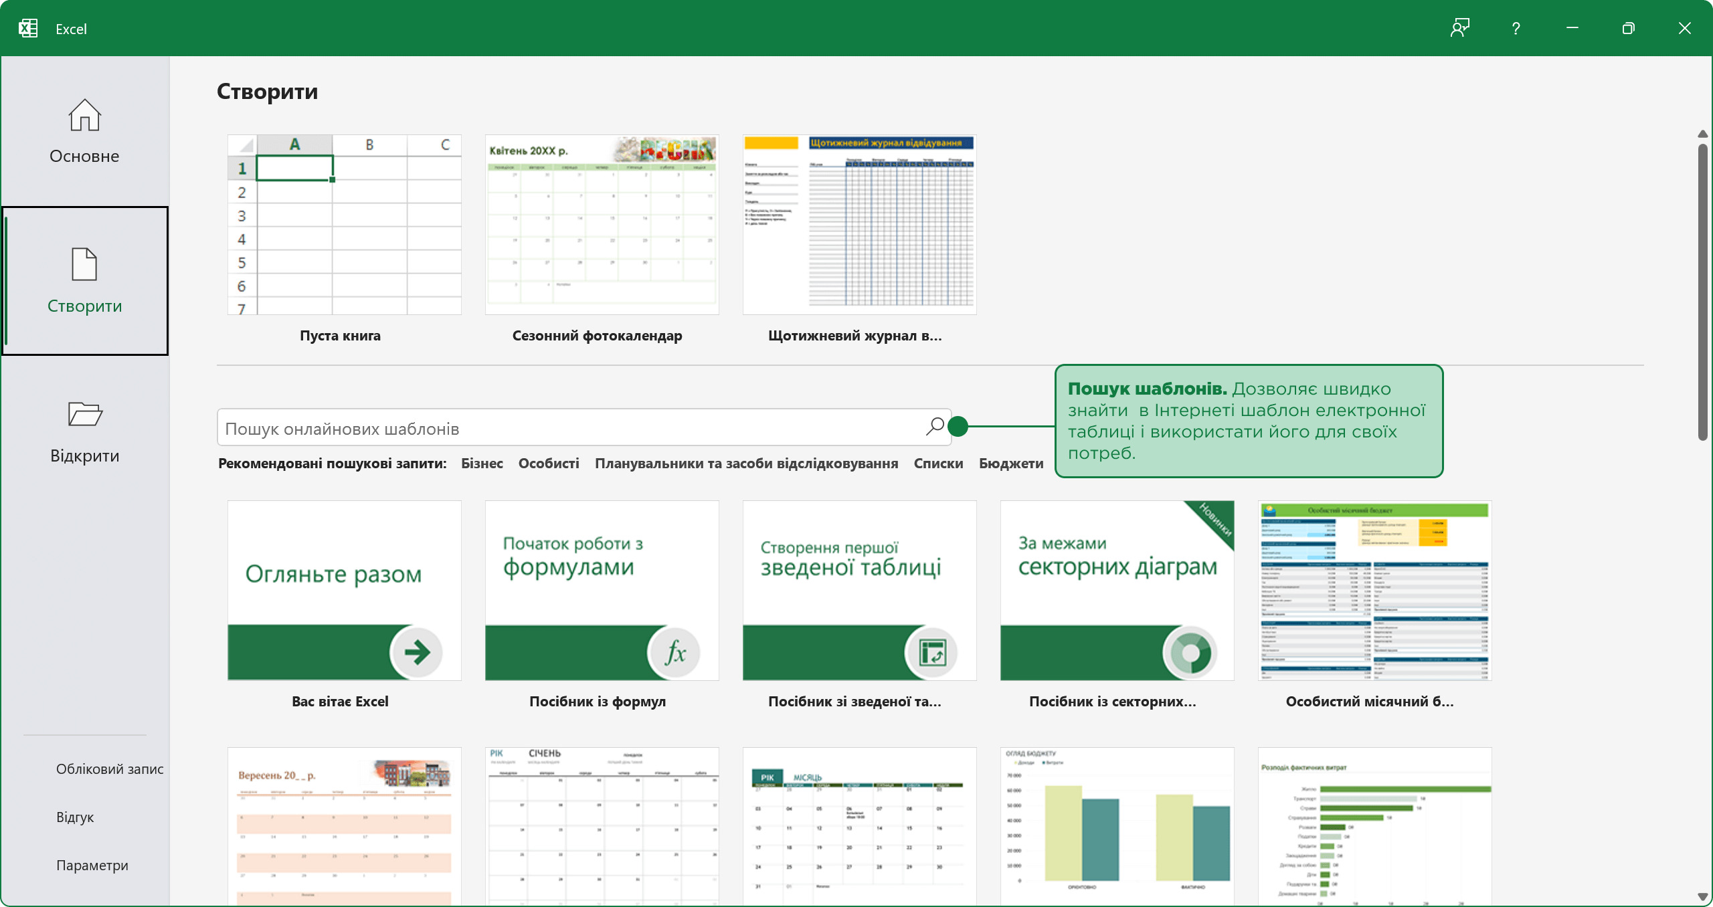Click the Excel logo icon
This screenshot has height=907, width=1713.
[28, 29]
